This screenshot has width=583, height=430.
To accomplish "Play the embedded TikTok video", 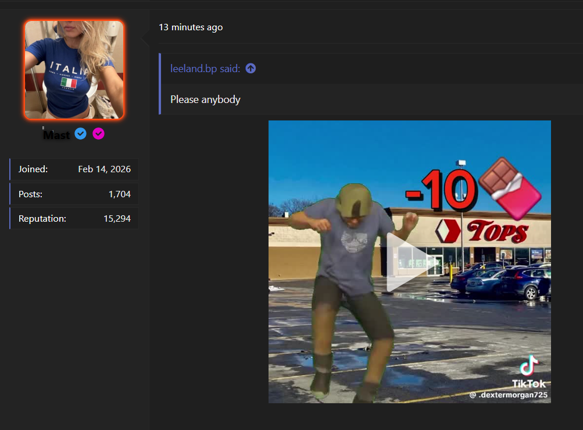I will tap(409, 262).
